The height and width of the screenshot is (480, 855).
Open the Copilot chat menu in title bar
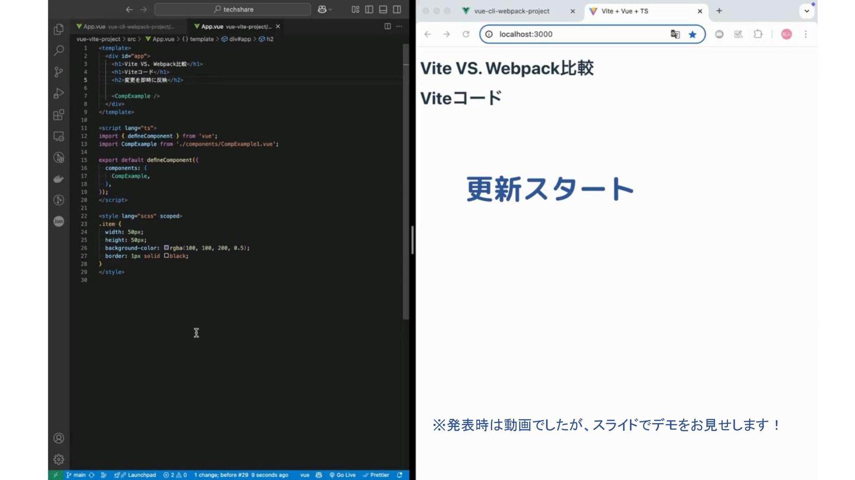coord(325,9)
